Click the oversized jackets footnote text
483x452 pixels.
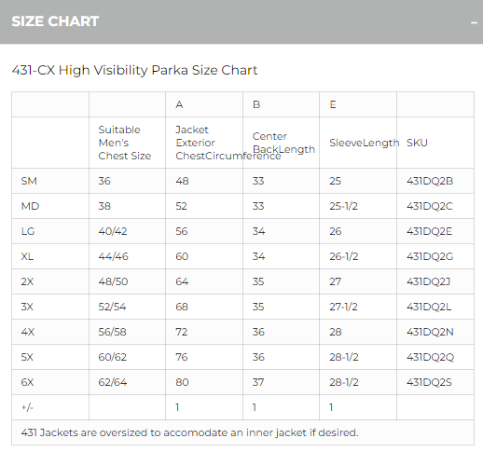189,432
